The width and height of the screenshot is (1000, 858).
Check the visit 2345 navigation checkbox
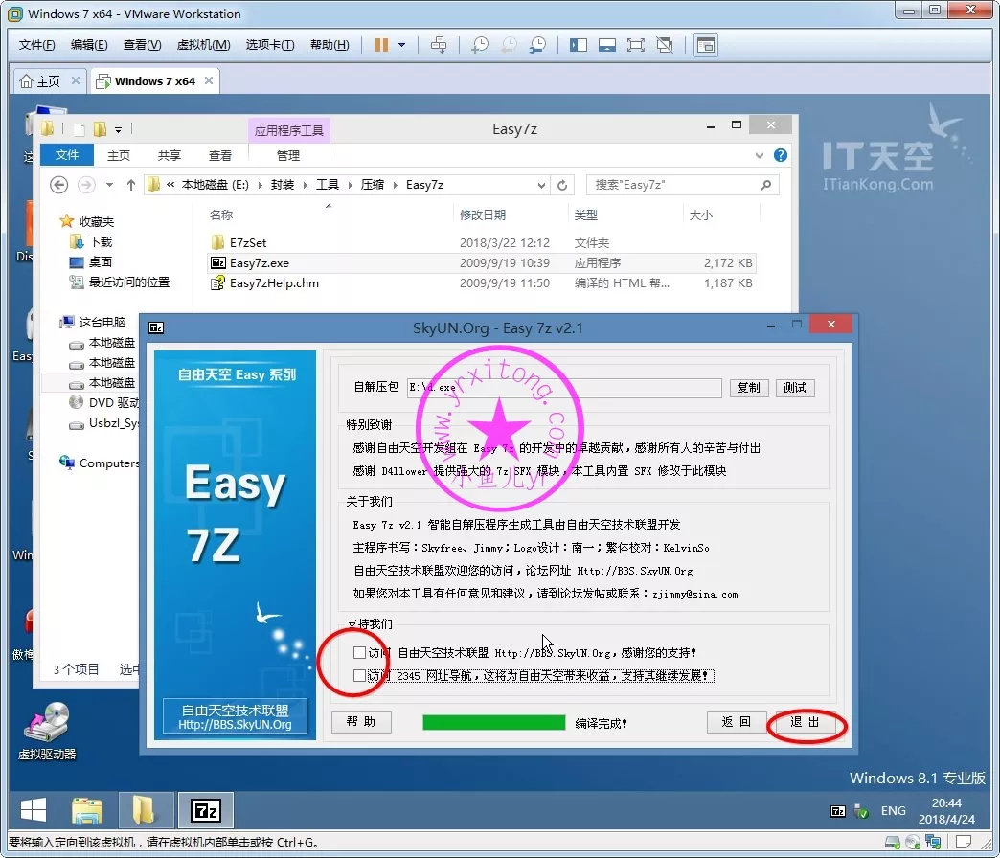[x=359, y=676]
